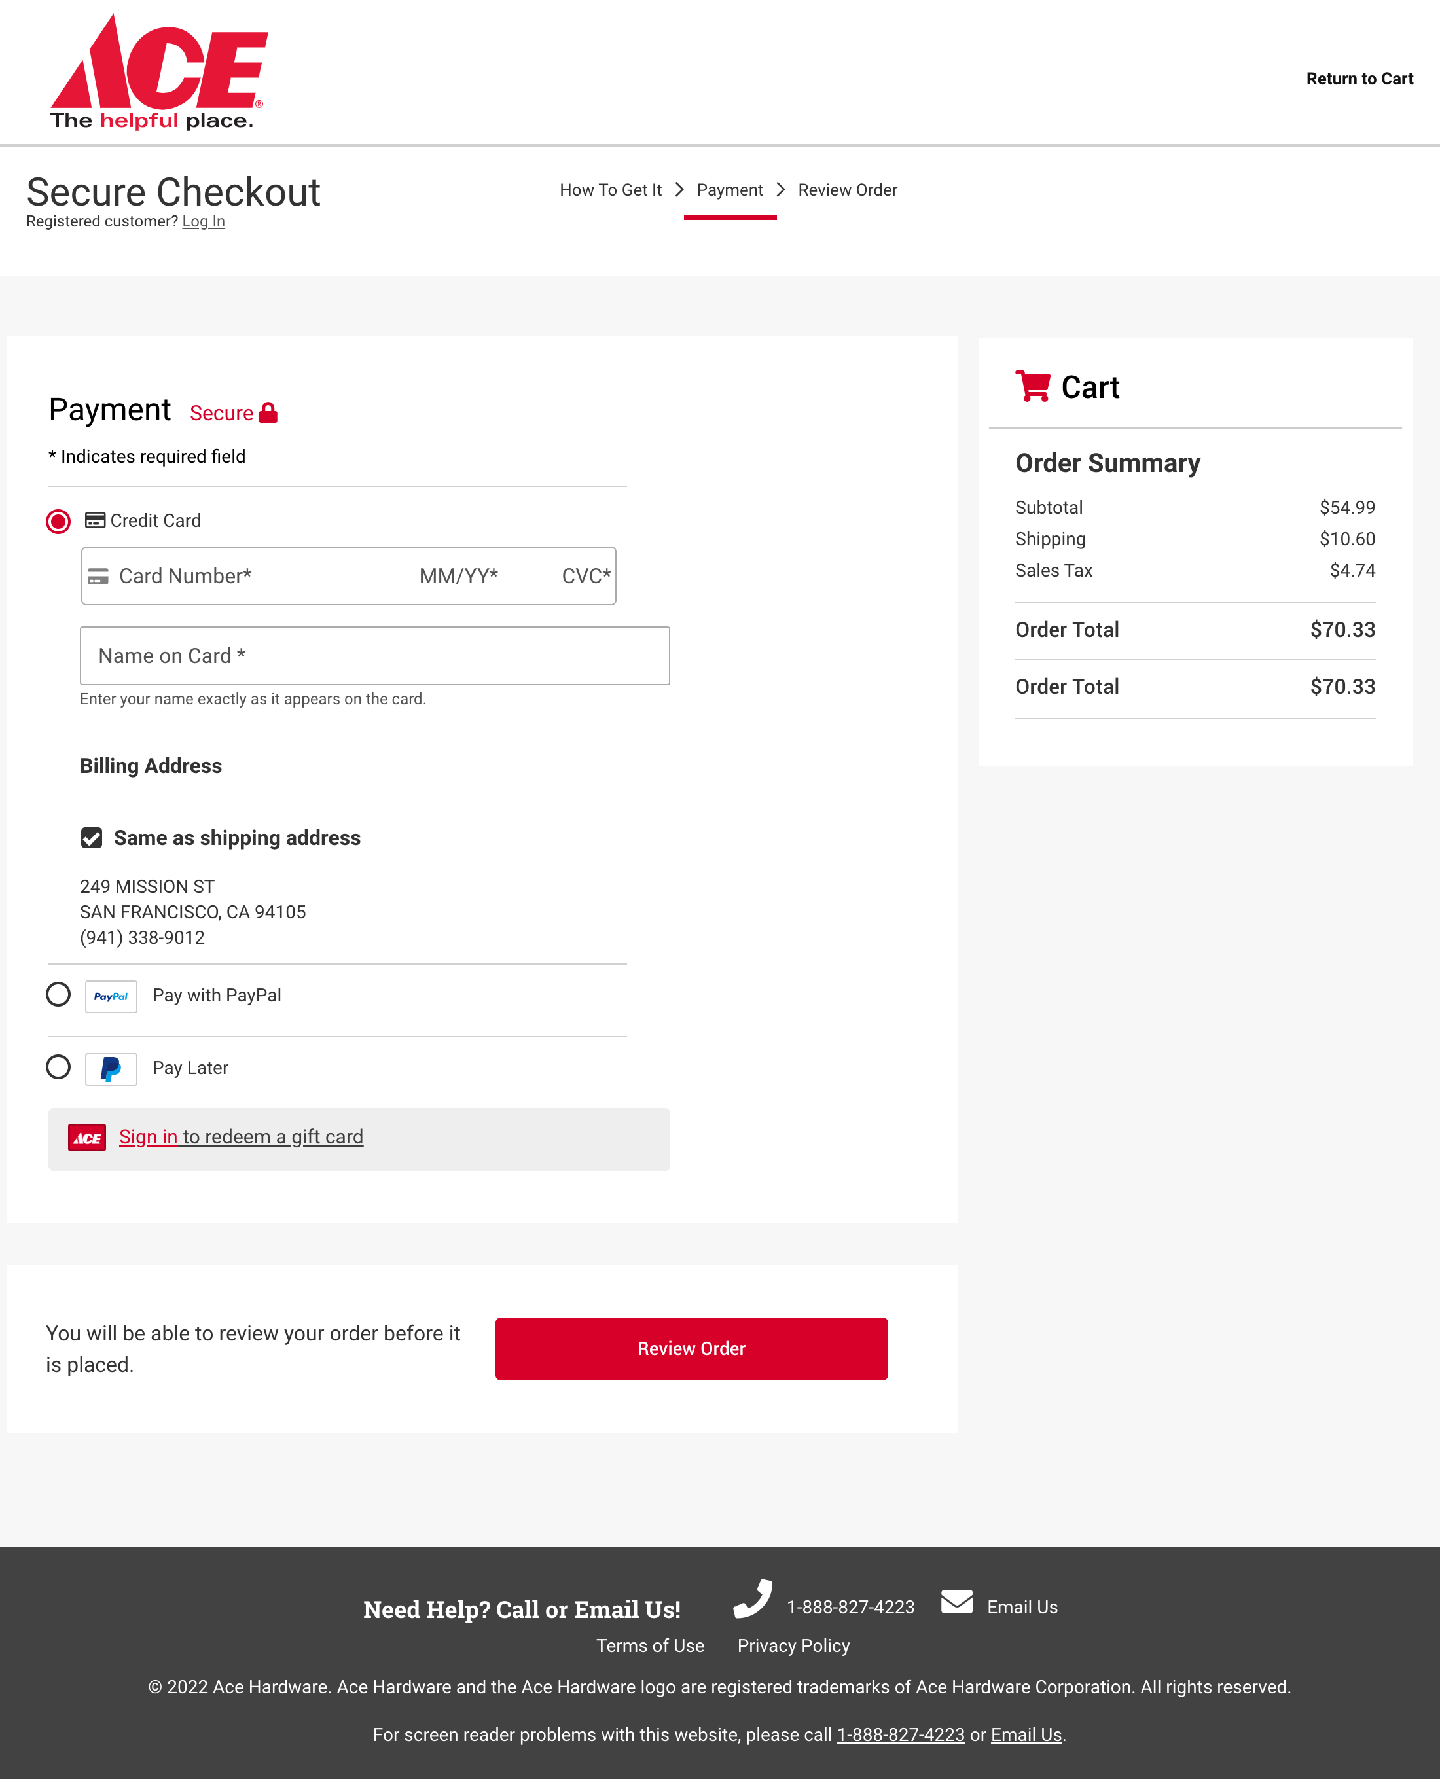
Task: Choose Pay with PayPal option
Action: [x=58, y=994]
